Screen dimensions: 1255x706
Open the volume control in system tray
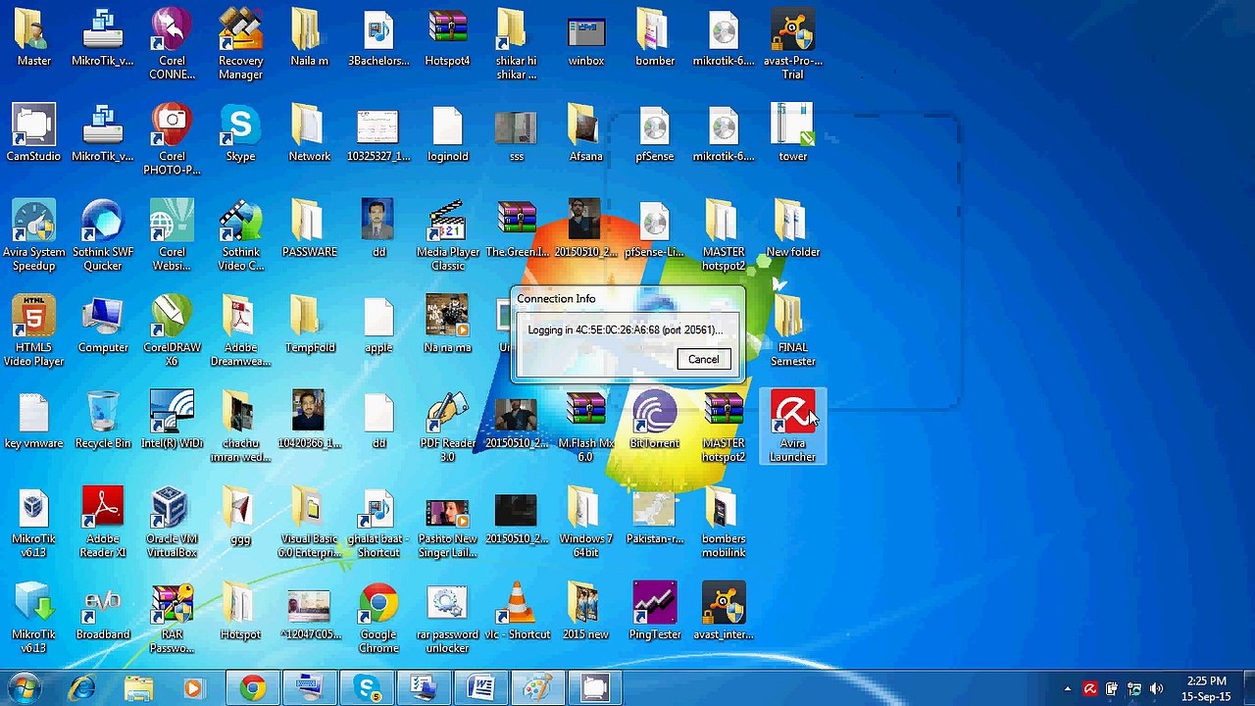point(1156,689)
